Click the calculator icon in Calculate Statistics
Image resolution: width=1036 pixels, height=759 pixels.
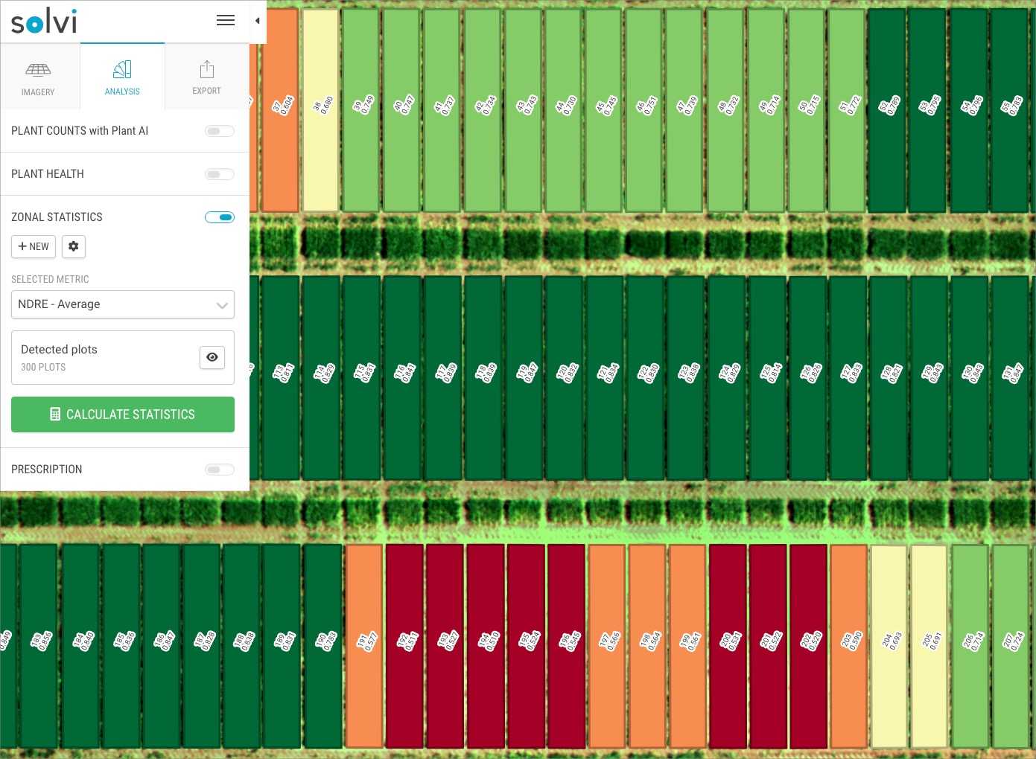click(55, 414)
